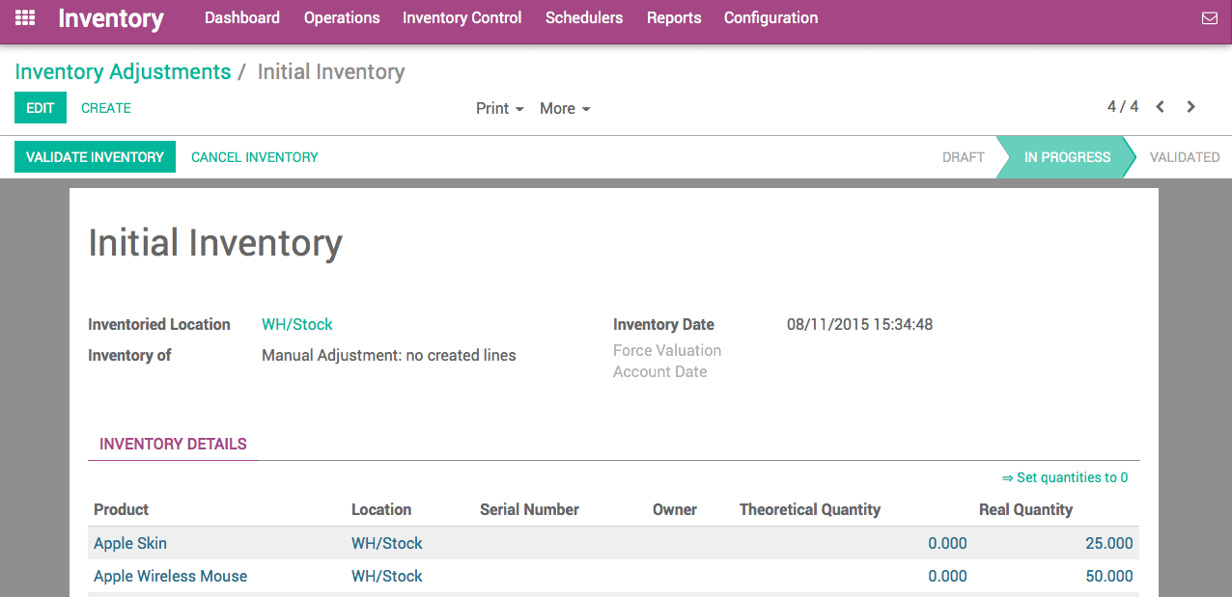This screenshot has width=1232, height=597.
Task: Open the Inventory Adjustments breadcrumb link
Action: click(124, 71)
